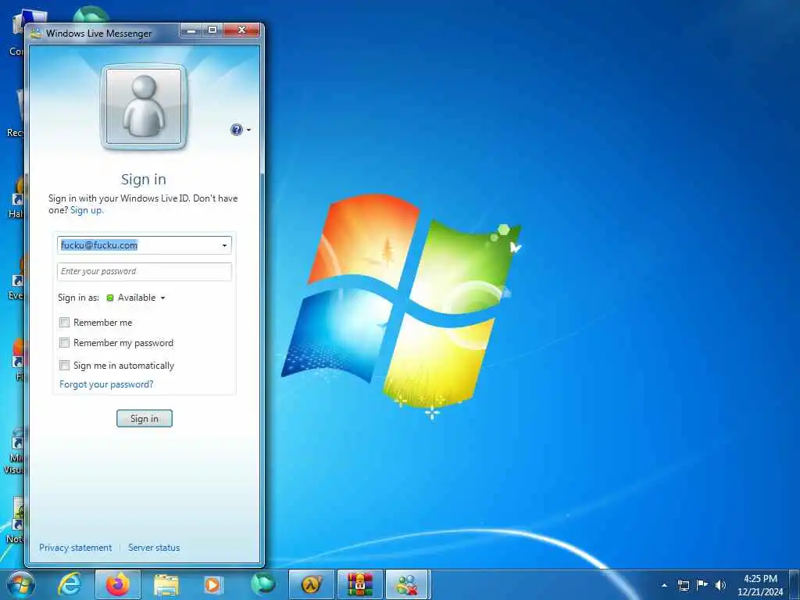This screenshot has width=800, height=600.
Task: Expand the Windows Live ID dropdown arrow
Action: (x=224, y=245)
